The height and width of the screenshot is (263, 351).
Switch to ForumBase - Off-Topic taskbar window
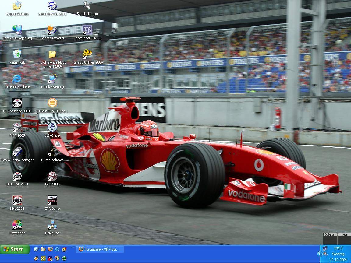[100, 249]
